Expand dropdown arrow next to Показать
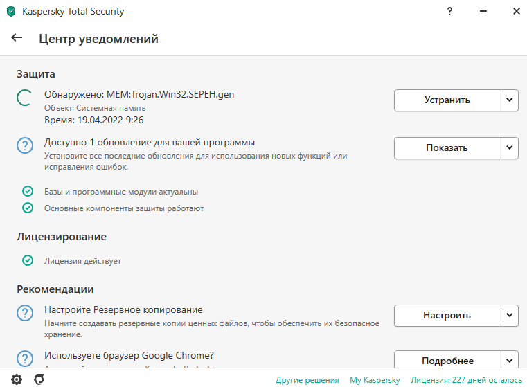 pyautogui.click(x=510, y=147)
